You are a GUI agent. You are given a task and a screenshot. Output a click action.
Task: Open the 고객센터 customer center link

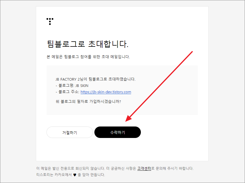pyautogui.click(x=144, y=168)
